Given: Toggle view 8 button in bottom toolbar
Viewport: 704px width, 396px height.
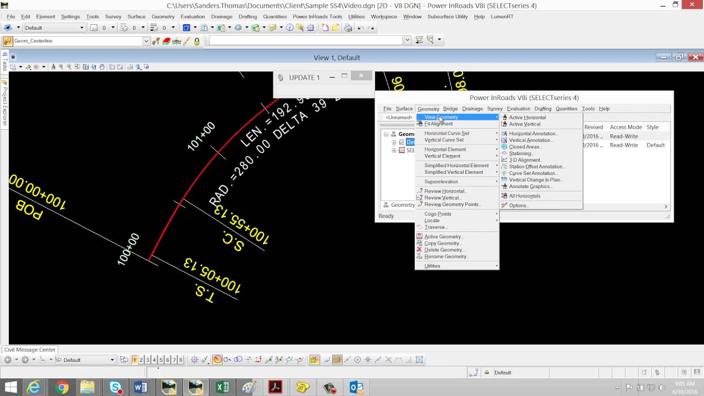Looking at the screenshot, I should pos(180,360).
